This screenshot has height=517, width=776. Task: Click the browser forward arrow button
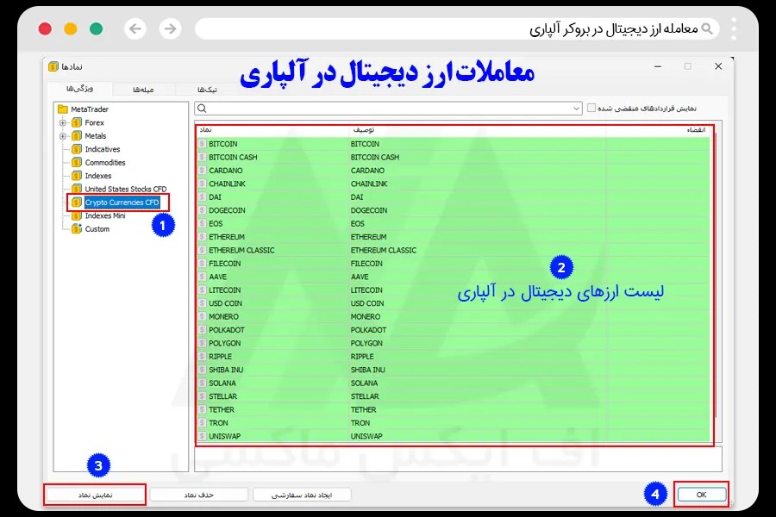click(x=171, y=28)
